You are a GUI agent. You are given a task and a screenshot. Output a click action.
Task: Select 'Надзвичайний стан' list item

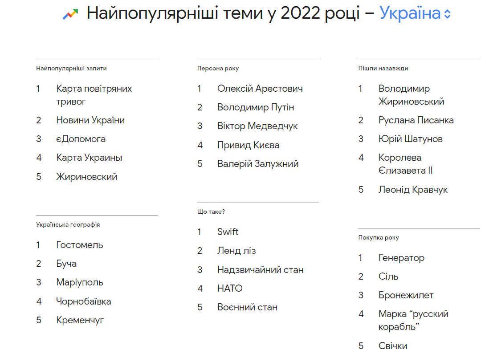coord(260,270)
